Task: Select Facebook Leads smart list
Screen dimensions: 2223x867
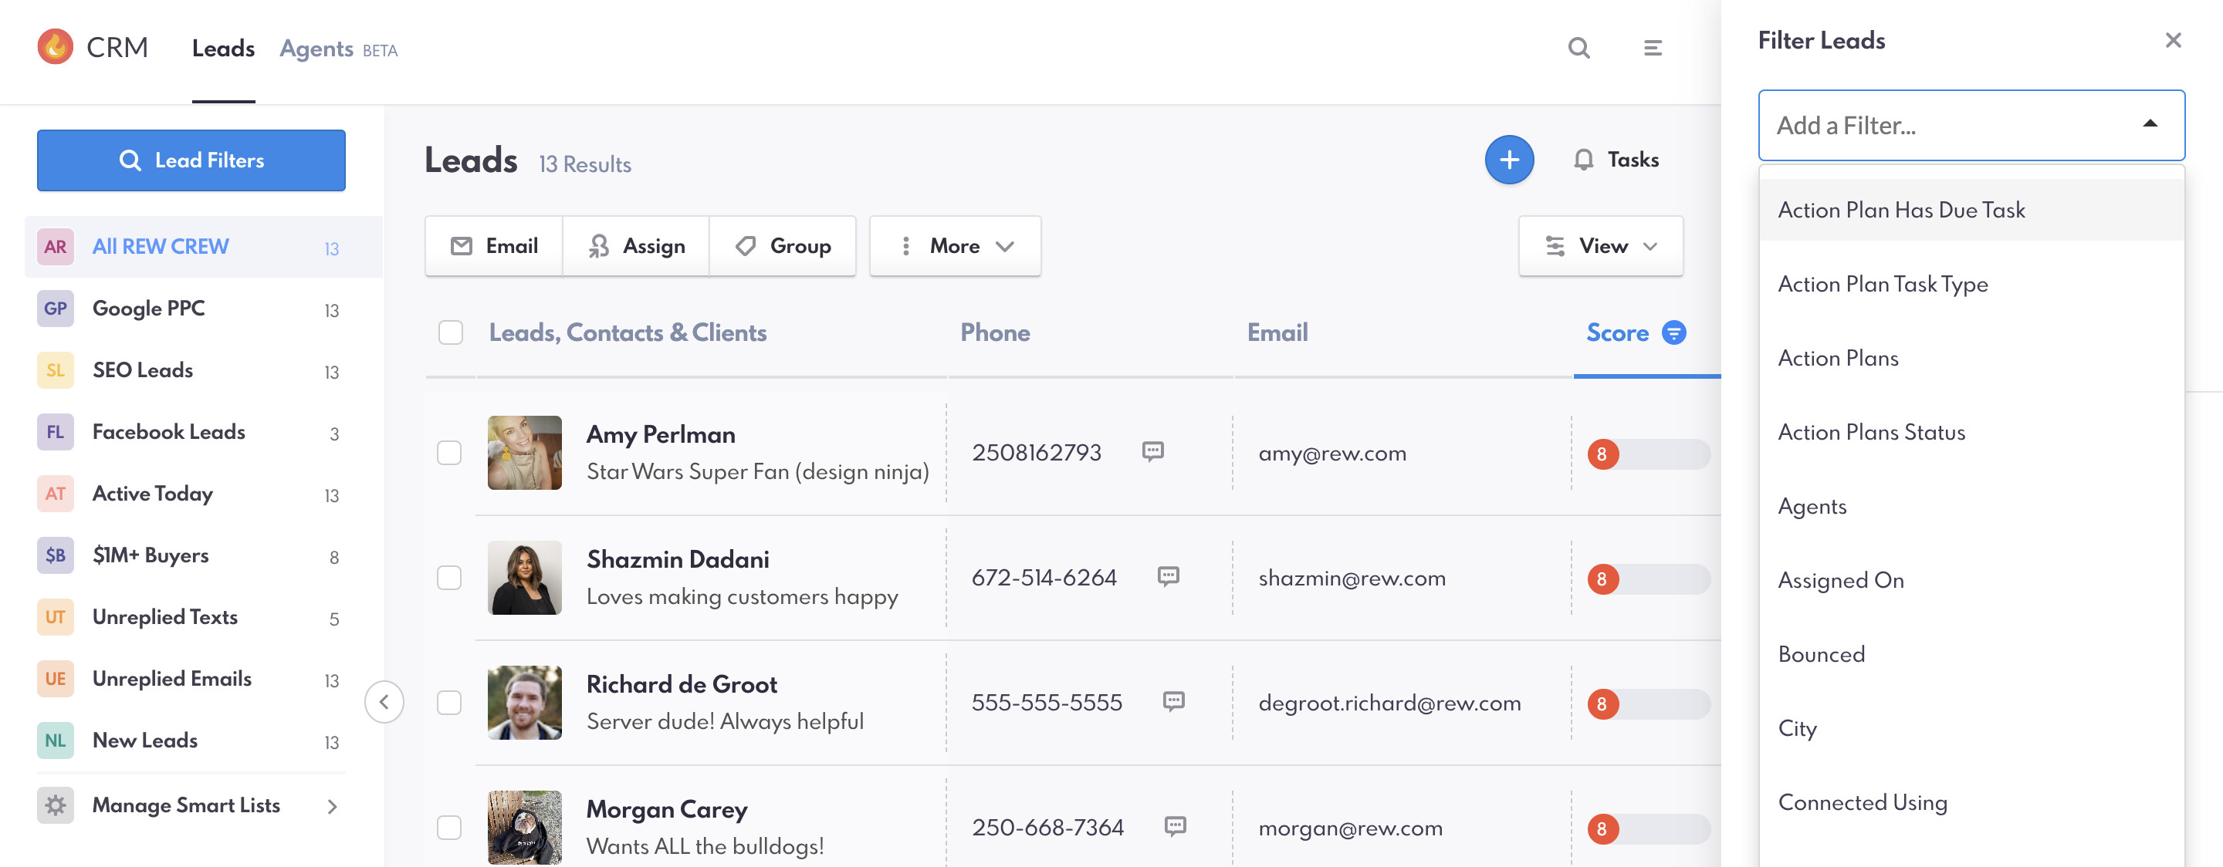Action: (204, 432)
